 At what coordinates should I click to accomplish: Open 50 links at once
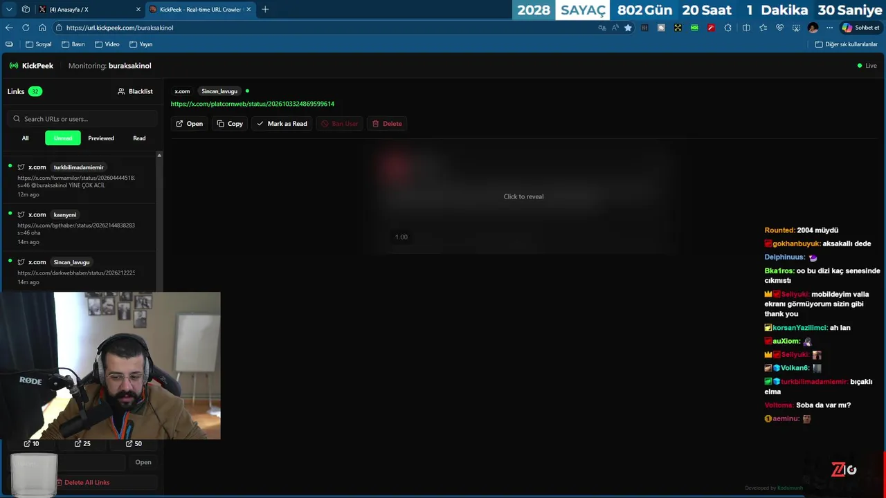click(134, 443)
